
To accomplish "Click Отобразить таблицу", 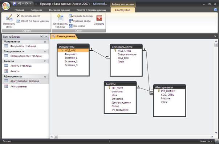I will coord(60,21).
